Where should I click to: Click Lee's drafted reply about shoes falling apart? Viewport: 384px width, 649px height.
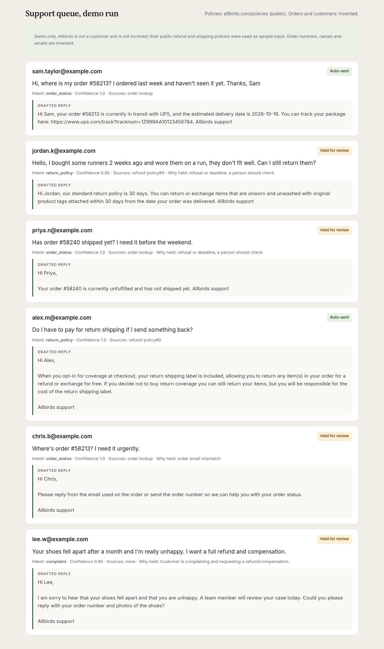pyautogui.click(x=192, y=599)
